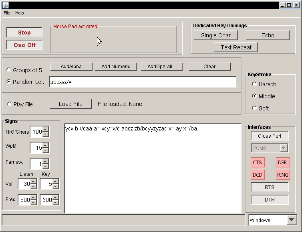Select the Play File radio button
Image resolution: width=302 pixels, height=232 pixels.
coord(9,104)
